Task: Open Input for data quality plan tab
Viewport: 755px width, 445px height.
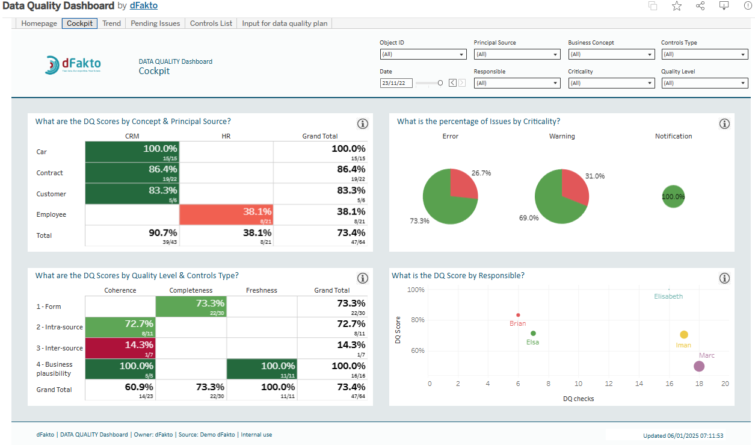Action: 285,23
